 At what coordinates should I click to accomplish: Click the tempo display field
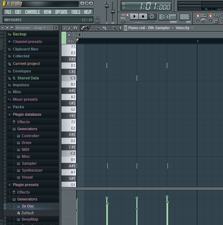click(x=167, y=17)
